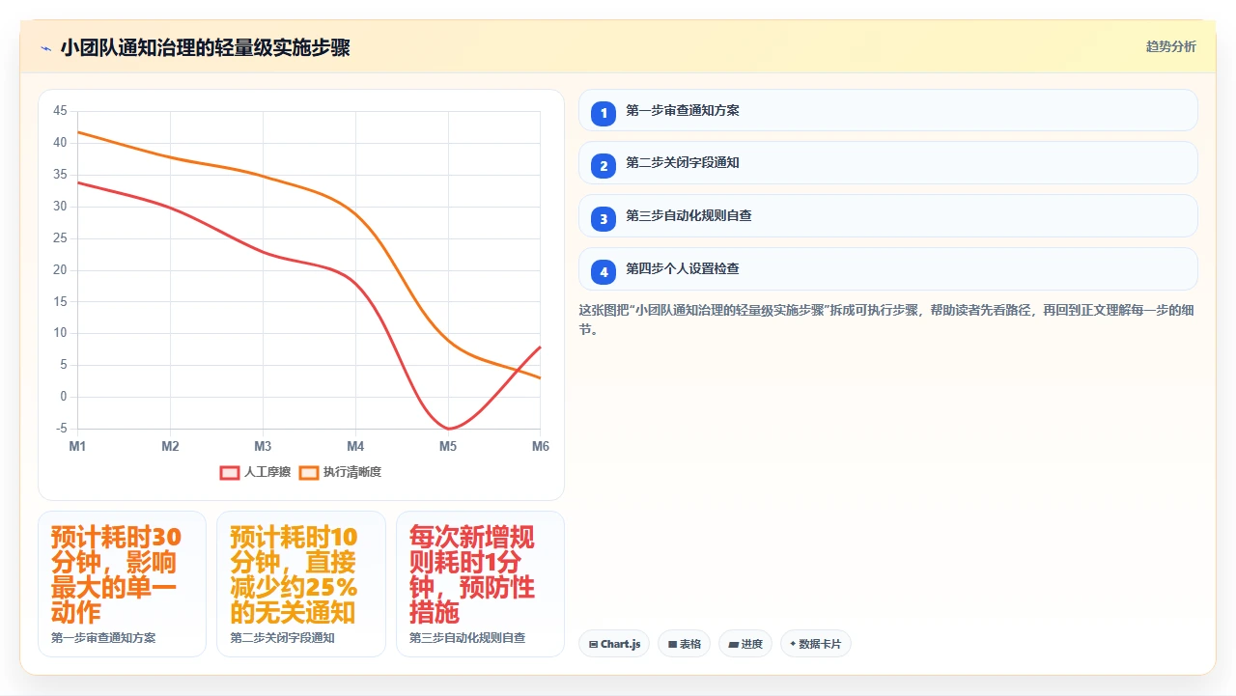Open step 第一步审查通知方案 in list
Viewport: 1236px width, 696px height.
888,110
